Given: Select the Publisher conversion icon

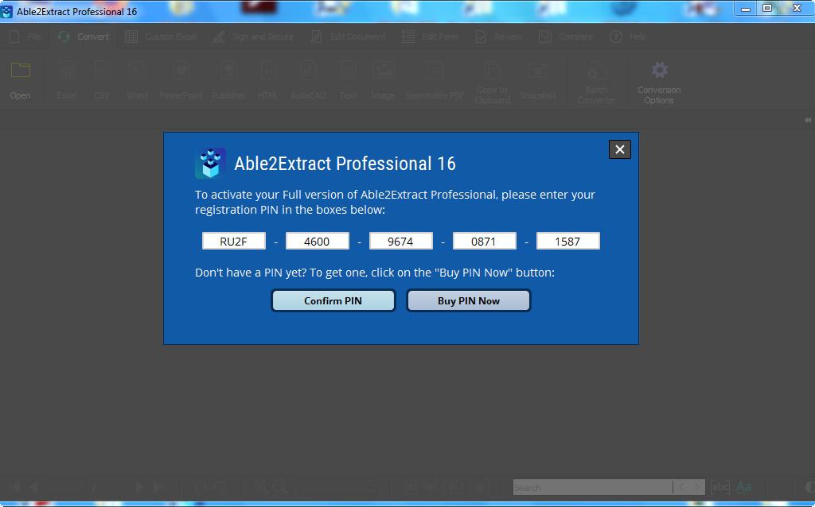Looking at the screenshot, I should click(228, 70).
